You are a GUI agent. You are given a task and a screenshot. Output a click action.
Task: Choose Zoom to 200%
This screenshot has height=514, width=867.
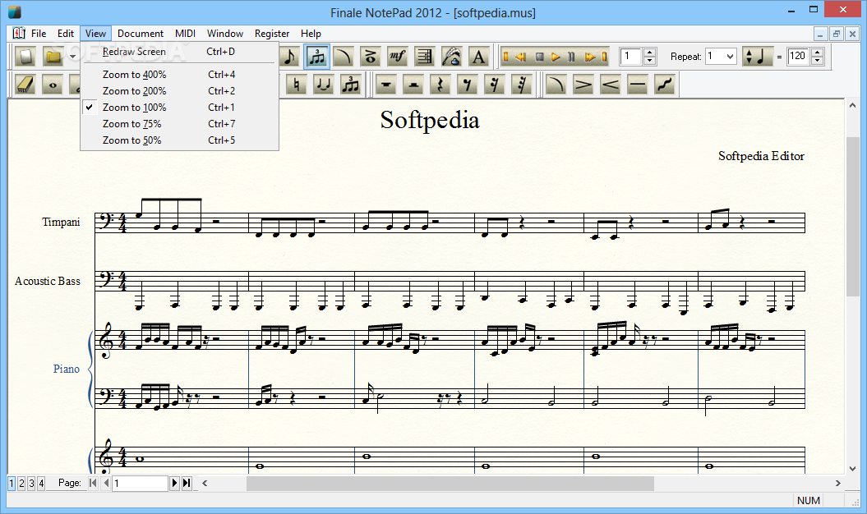click(x=180, y=90)
